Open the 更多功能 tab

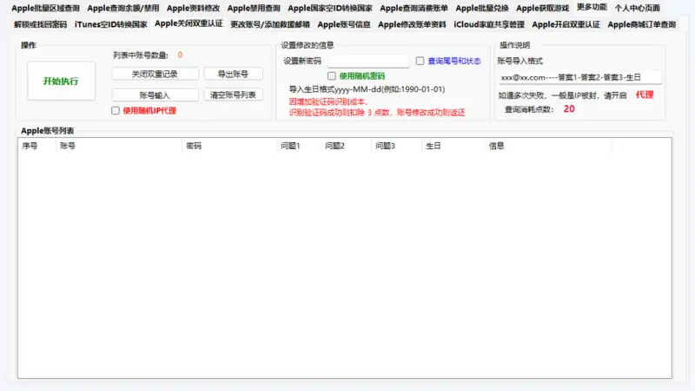[592, 8]
